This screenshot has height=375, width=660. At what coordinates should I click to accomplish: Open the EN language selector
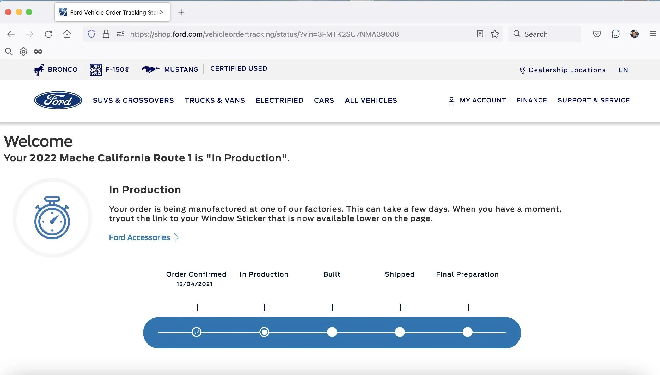623,70
